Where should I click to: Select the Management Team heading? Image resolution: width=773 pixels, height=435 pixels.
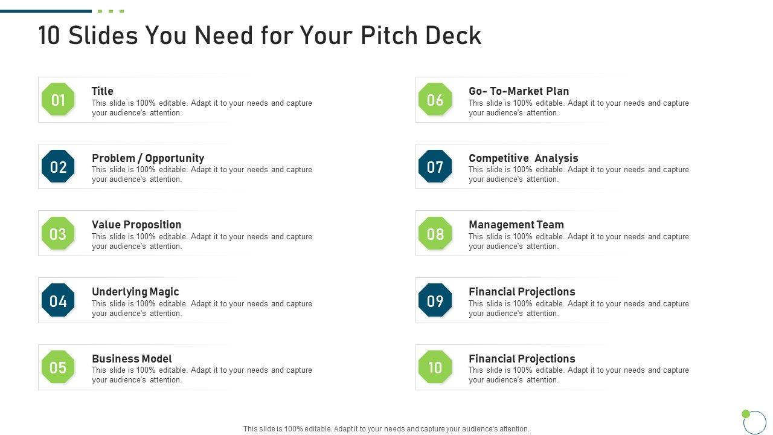[x=516, y=225]
